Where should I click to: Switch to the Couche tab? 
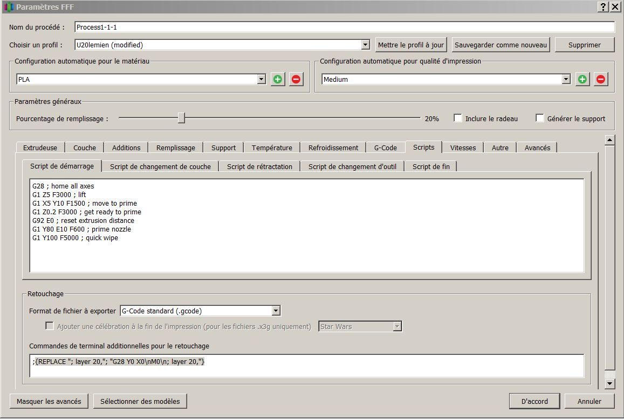point(85,148)
